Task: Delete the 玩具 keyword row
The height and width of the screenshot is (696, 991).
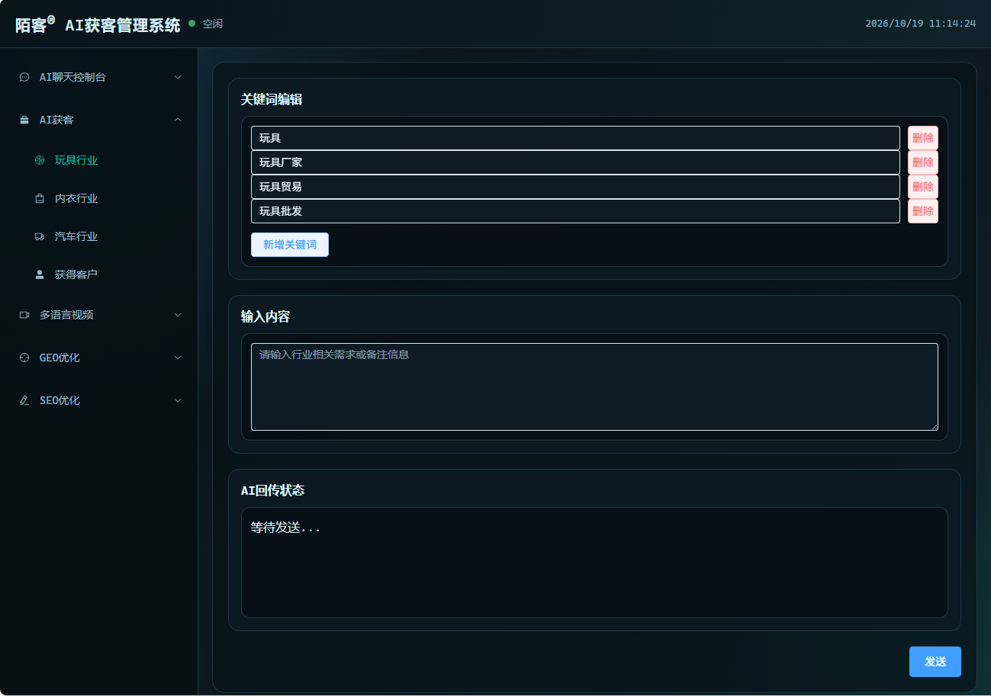Action: click(923, 138)
